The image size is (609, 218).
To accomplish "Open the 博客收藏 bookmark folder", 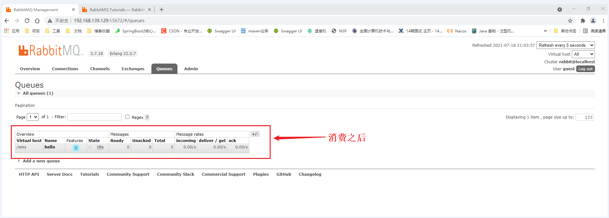I will pos(99,31).
